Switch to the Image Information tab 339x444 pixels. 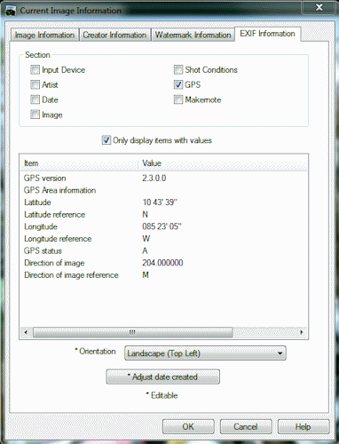(44, 35)
